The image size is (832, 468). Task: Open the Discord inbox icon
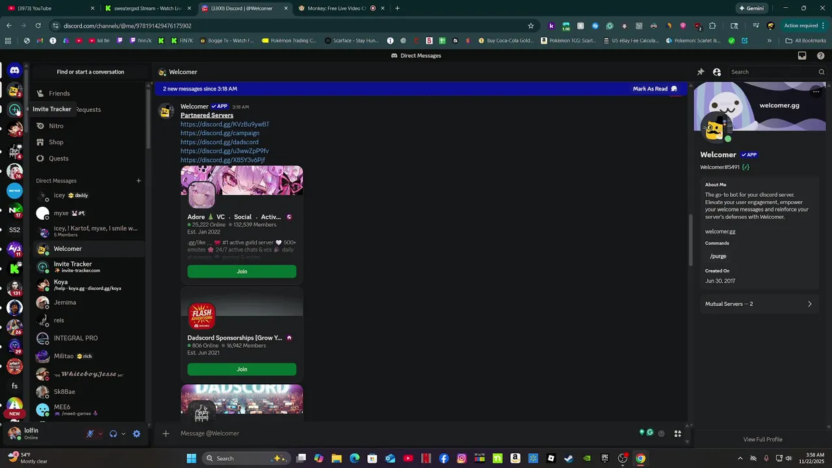[802, 55]
